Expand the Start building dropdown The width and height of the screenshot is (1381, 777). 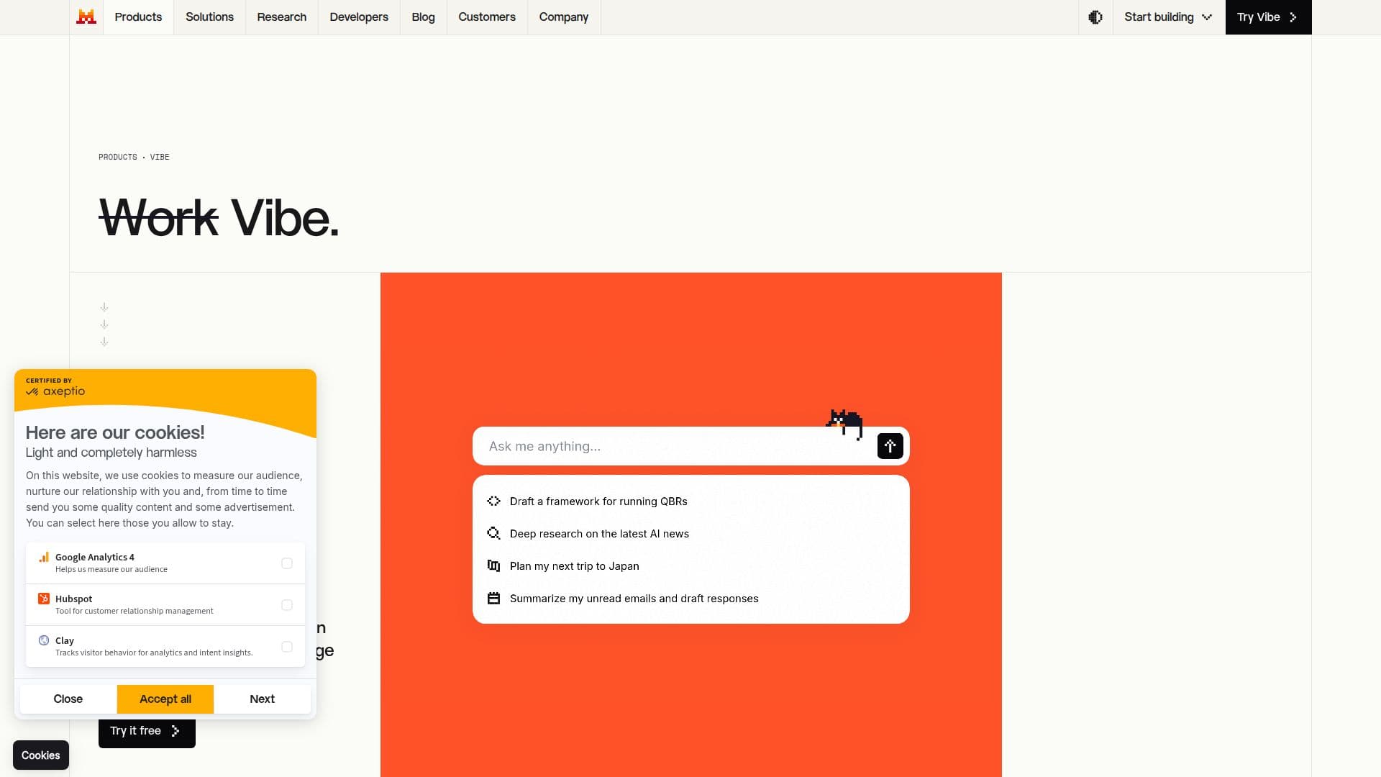pyautogui.click(x=1168, y=17)
